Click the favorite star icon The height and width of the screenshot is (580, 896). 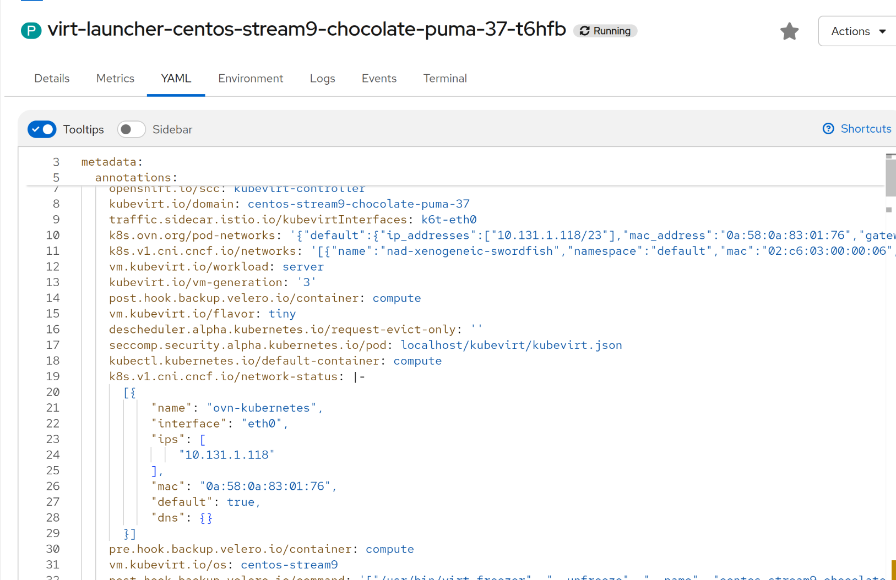pos(789,31)
